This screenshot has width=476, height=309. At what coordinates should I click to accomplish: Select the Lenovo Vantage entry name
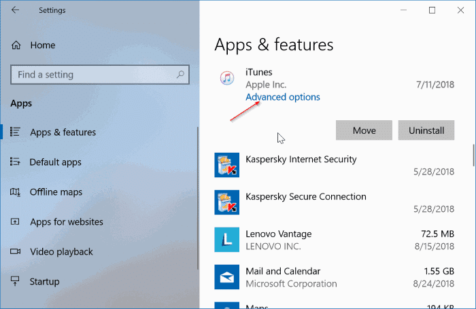(x=278, y=234)
